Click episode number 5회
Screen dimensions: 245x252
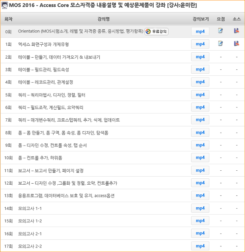(x=8, y=95)
